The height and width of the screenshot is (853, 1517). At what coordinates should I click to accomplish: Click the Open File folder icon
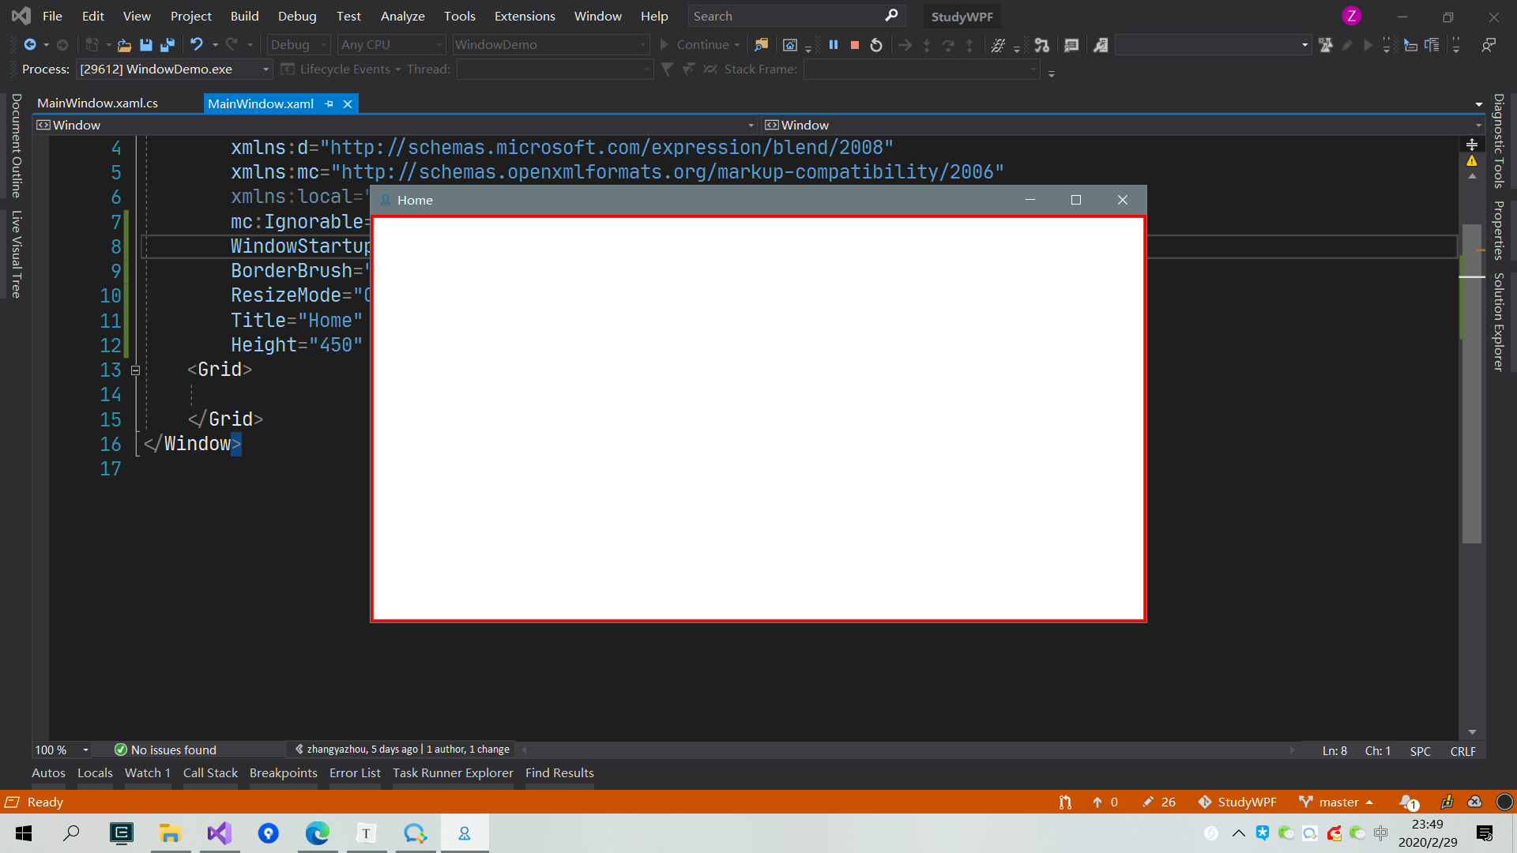[124, 45]
